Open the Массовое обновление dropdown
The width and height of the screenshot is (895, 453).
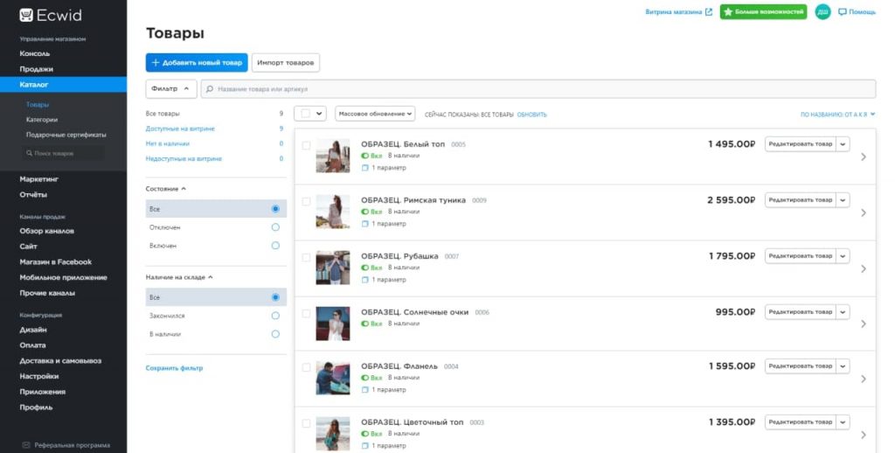point(375,114)
